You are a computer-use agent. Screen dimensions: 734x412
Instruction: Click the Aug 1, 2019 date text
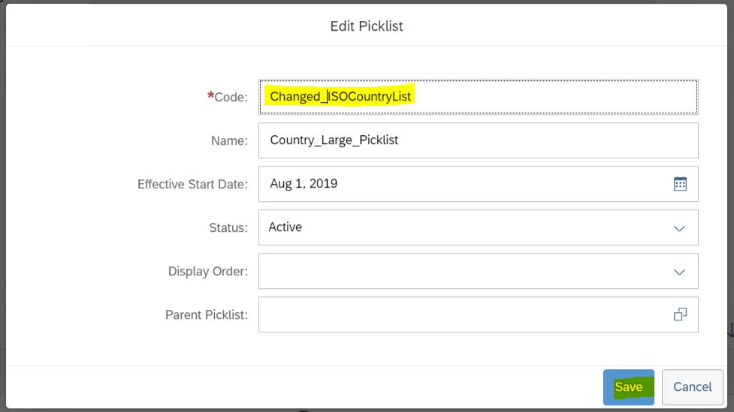tap(304, 183)
